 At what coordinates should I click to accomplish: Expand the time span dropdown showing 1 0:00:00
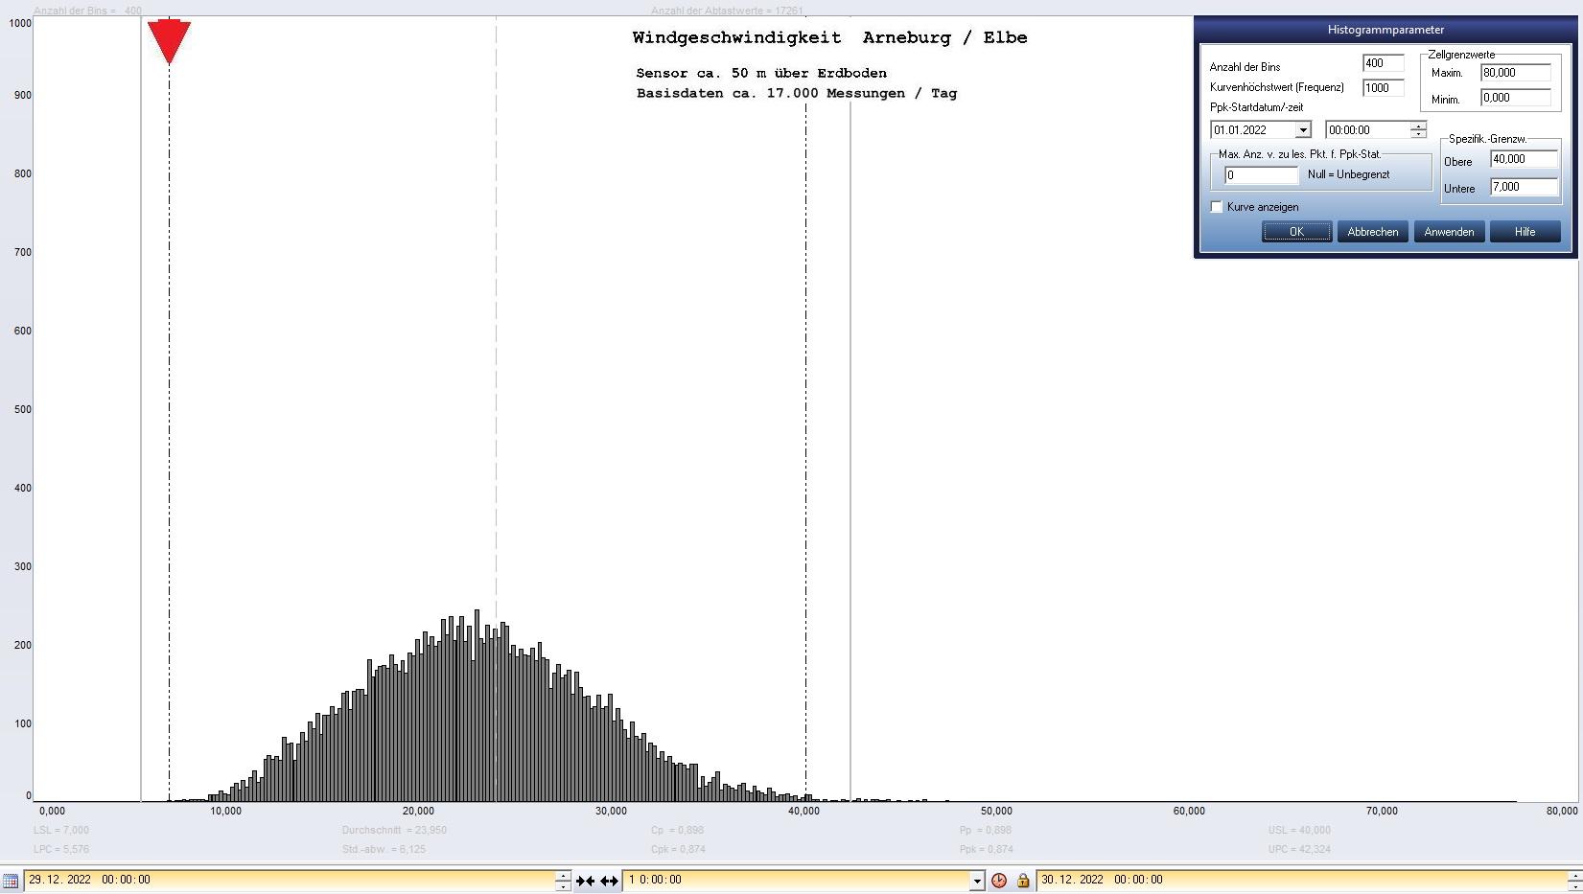pyautogui.click(x=977, y=881)
